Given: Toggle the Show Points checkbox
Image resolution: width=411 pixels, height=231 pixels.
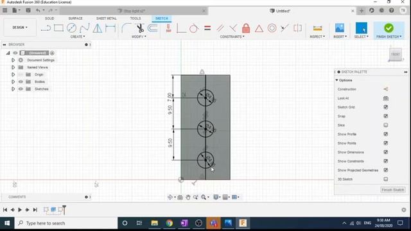Looking at the screenshot, I should click(x=385, y=143).
